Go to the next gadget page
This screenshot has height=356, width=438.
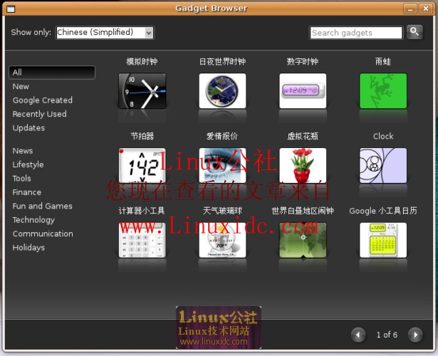[415, 335]
